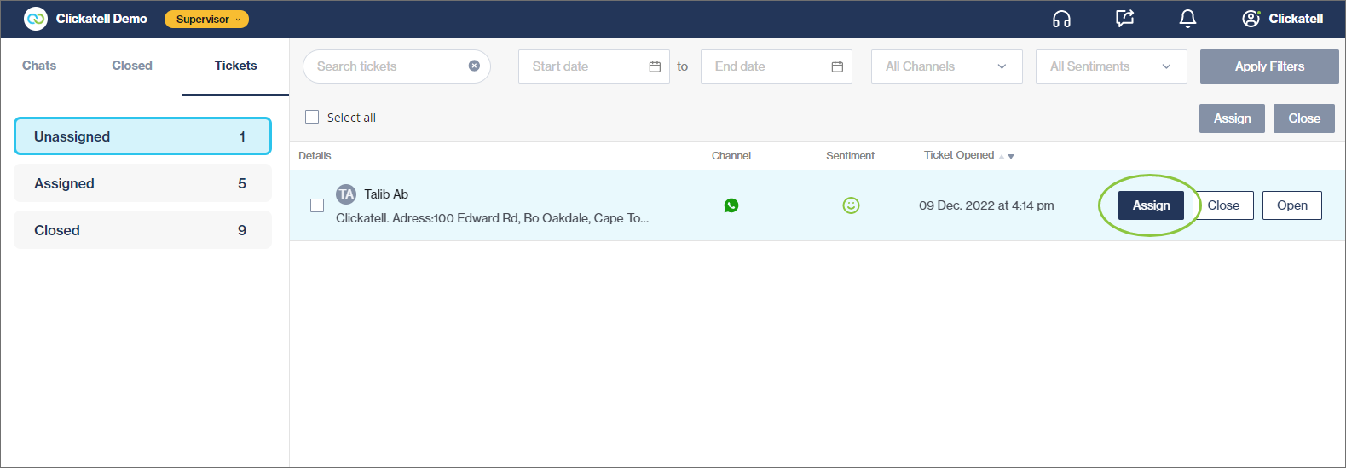This screenshot has height=468, width=1346.
Task: Switch to the Closed tab
Action: pos(132,66)
